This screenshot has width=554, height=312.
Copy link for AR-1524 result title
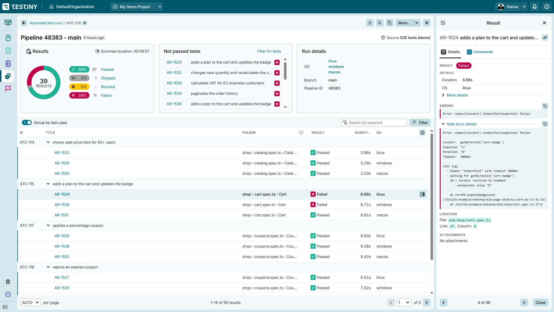545,38
